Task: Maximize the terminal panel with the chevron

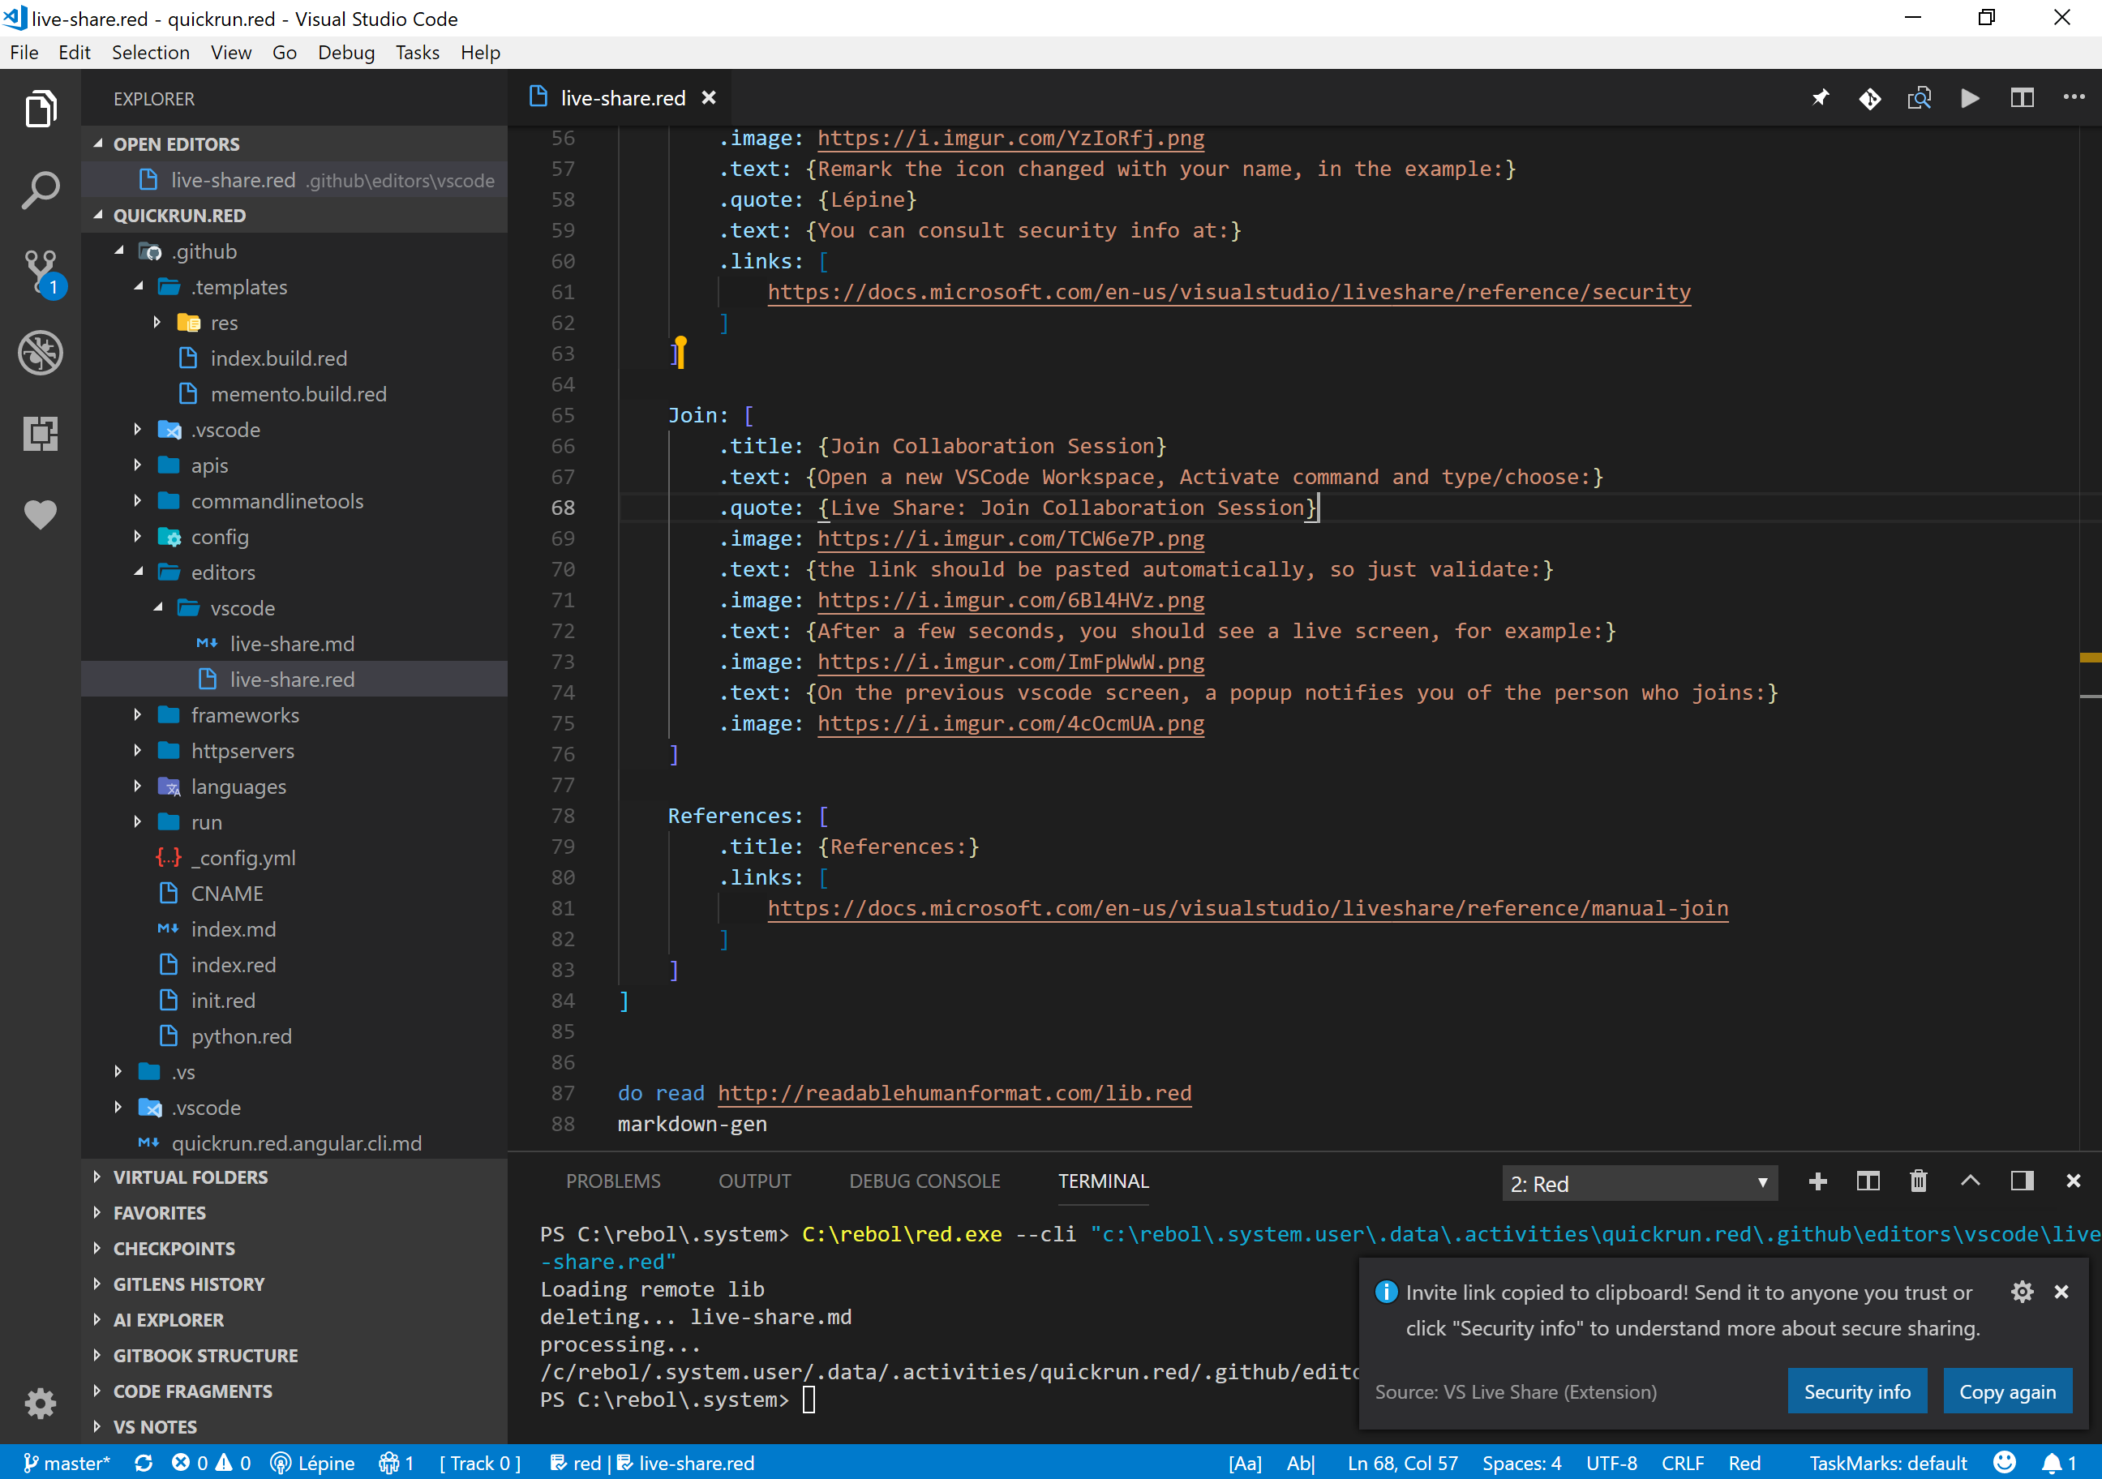Action: coord(1970,1181)
